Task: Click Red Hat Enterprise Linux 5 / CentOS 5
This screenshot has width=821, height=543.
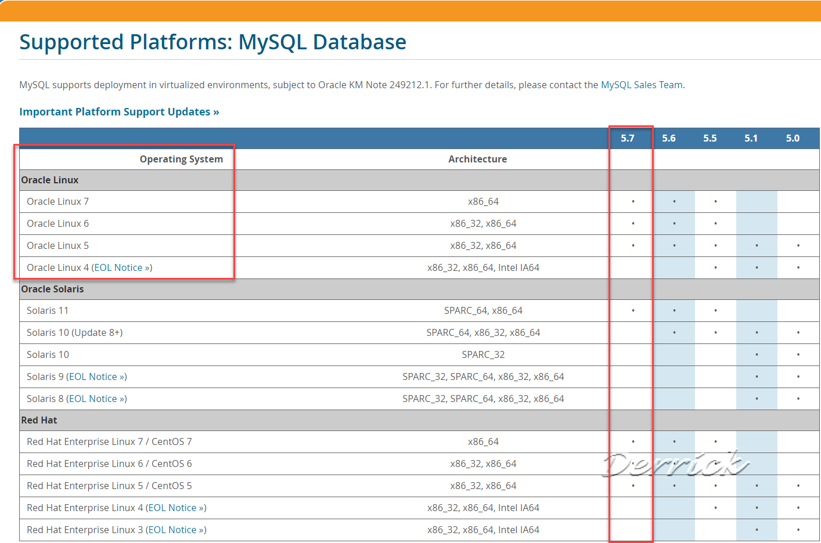Action: point(109,486)
